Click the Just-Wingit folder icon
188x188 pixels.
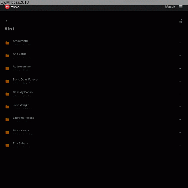(x=7, y=107)
